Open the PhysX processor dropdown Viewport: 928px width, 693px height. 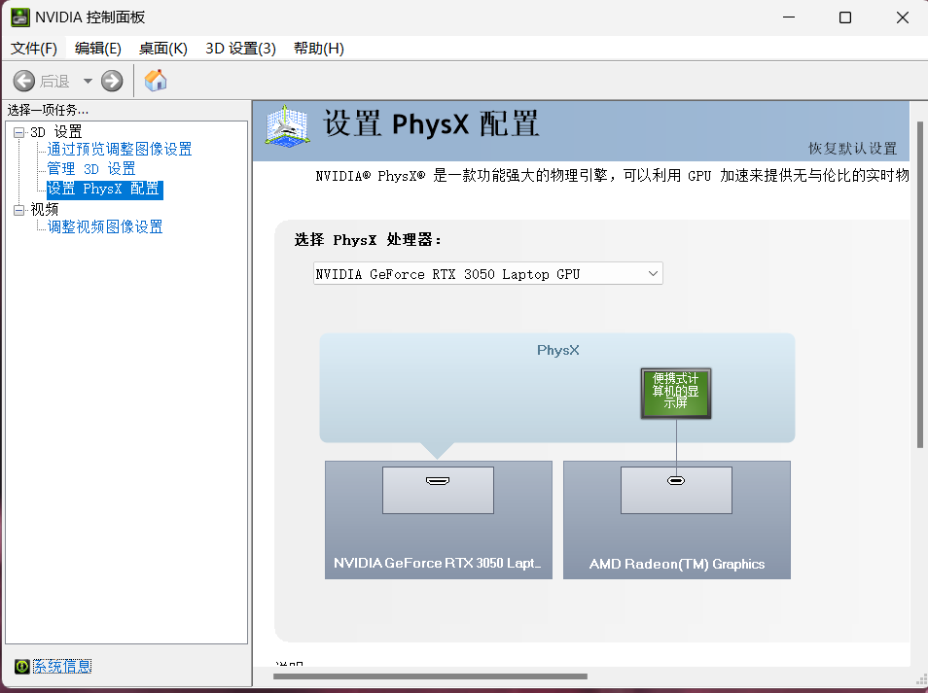click(x=487, y=274)
